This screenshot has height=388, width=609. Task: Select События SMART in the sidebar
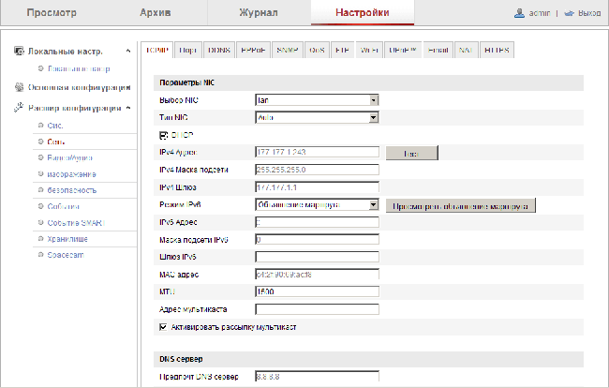pyautogui.click(x=76, y=223)
